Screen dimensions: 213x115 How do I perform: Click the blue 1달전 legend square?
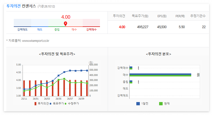coord(138,104)
